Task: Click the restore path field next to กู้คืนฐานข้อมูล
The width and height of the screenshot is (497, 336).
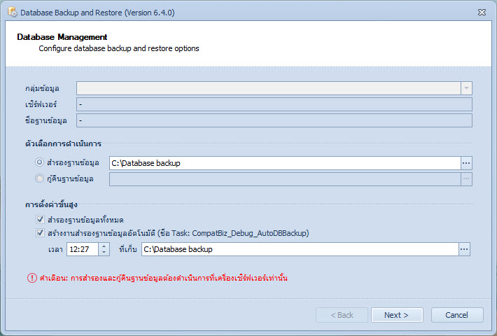Action: point(285,179)
